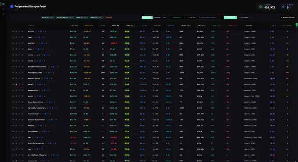Click the In Queue timer icon
Screen dimensions: 298x162
point(283,7)
